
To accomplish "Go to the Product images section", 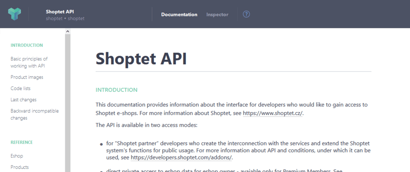I will [27, 77].
